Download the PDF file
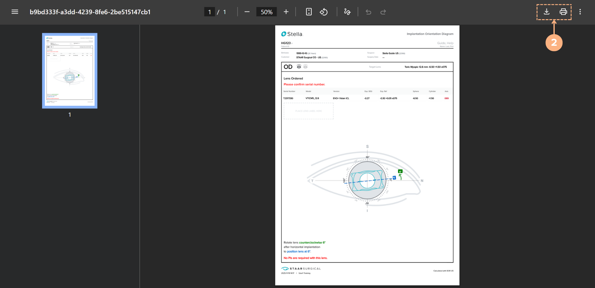Image resolution: width=595 pixels, height=288 pixels. (x=546, y=12)
